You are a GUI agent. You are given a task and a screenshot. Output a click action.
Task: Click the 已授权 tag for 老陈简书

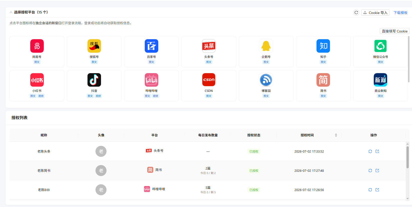coord(254,171)
